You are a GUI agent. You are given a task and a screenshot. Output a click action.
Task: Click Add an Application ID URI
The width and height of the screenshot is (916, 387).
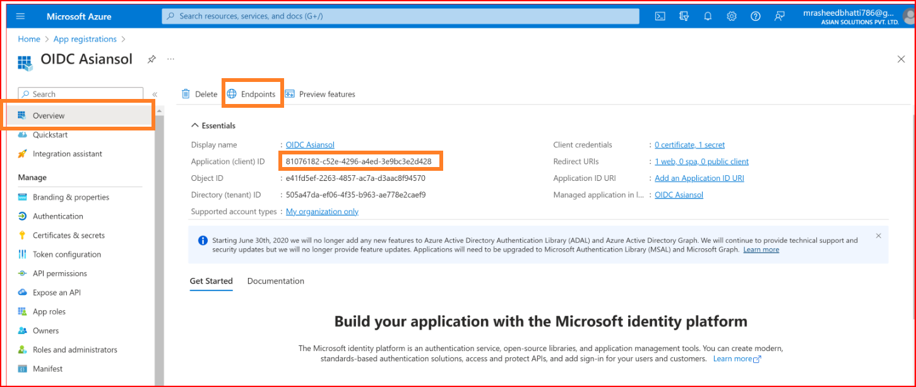pos(699,178)
